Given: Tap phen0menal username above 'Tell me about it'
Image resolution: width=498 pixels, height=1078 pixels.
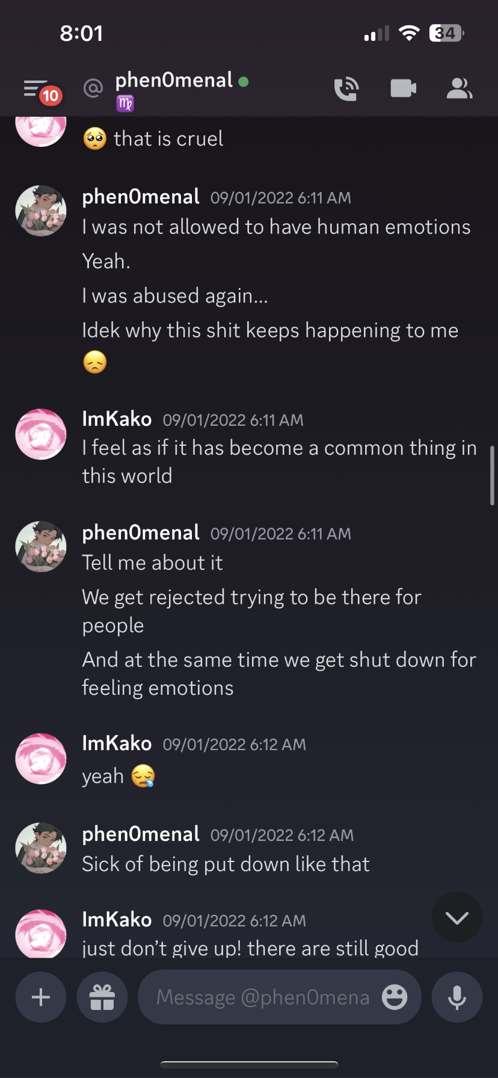Looking at the screenshot, I should click(141, 533).
